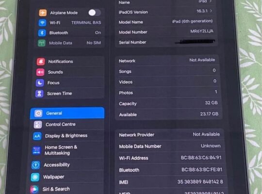
Task: Tap the Capacity value 32 GB
Action: tap(211, 103)
